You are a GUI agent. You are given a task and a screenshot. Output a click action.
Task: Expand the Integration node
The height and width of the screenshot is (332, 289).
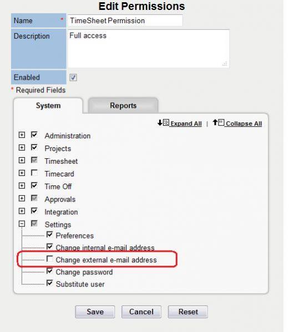click(22, 211)
